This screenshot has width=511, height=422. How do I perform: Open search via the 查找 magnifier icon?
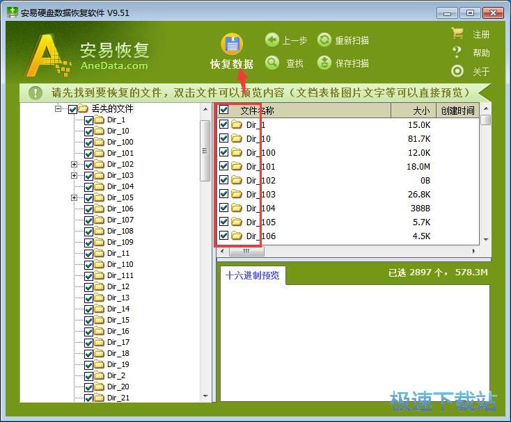272,63
